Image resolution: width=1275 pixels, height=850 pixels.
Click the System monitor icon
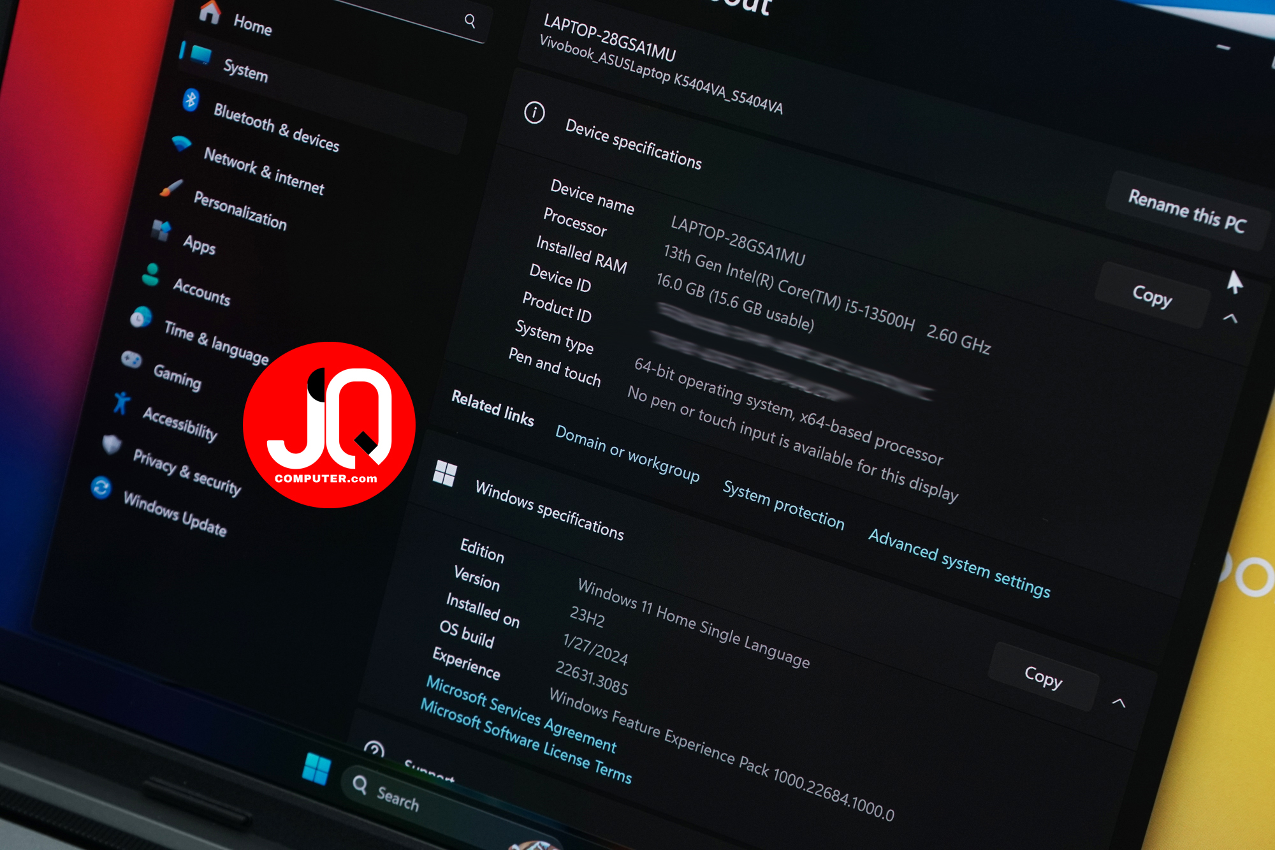pyautogui.click(x=201, y=55)
